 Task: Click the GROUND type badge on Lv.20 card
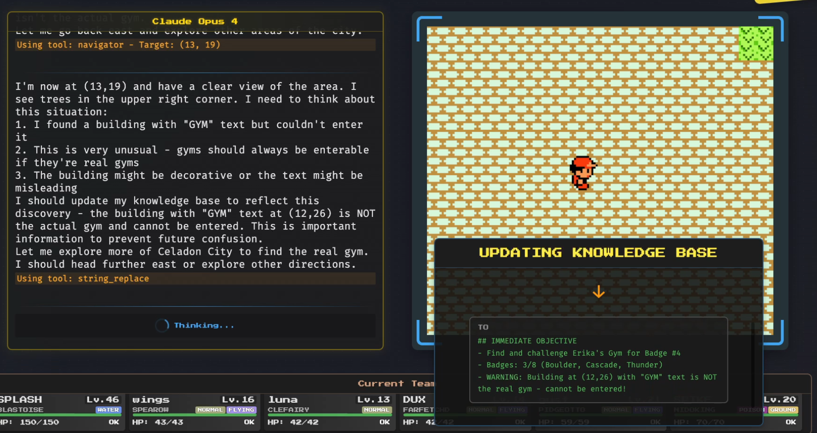tap(783, 410)
